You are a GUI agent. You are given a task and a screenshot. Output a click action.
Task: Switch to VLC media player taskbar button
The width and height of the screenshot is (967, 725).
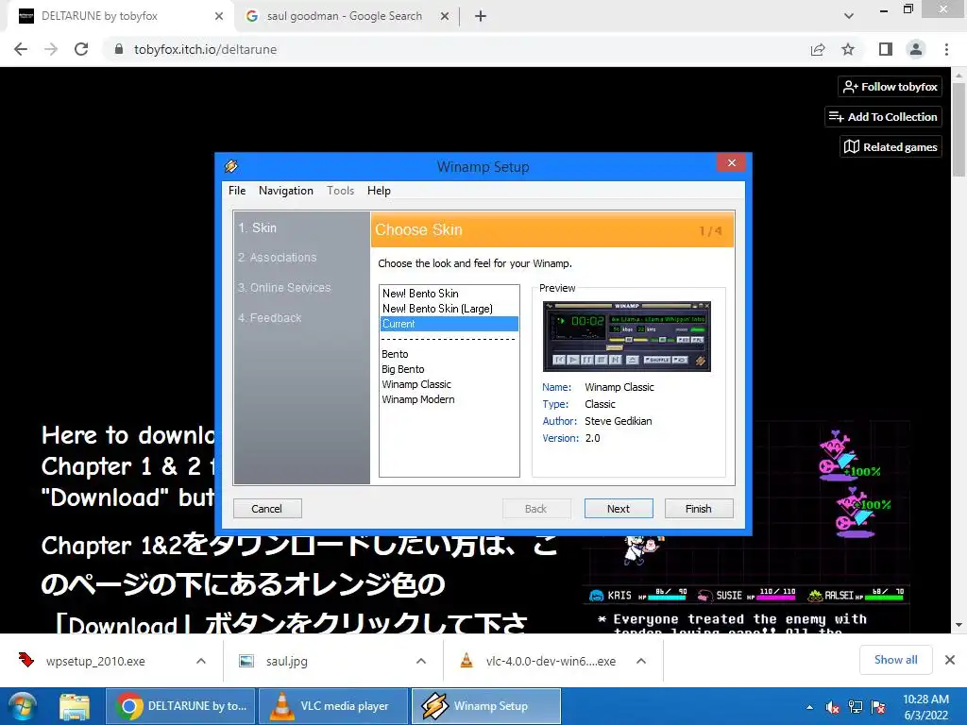(x=333, y=706)
